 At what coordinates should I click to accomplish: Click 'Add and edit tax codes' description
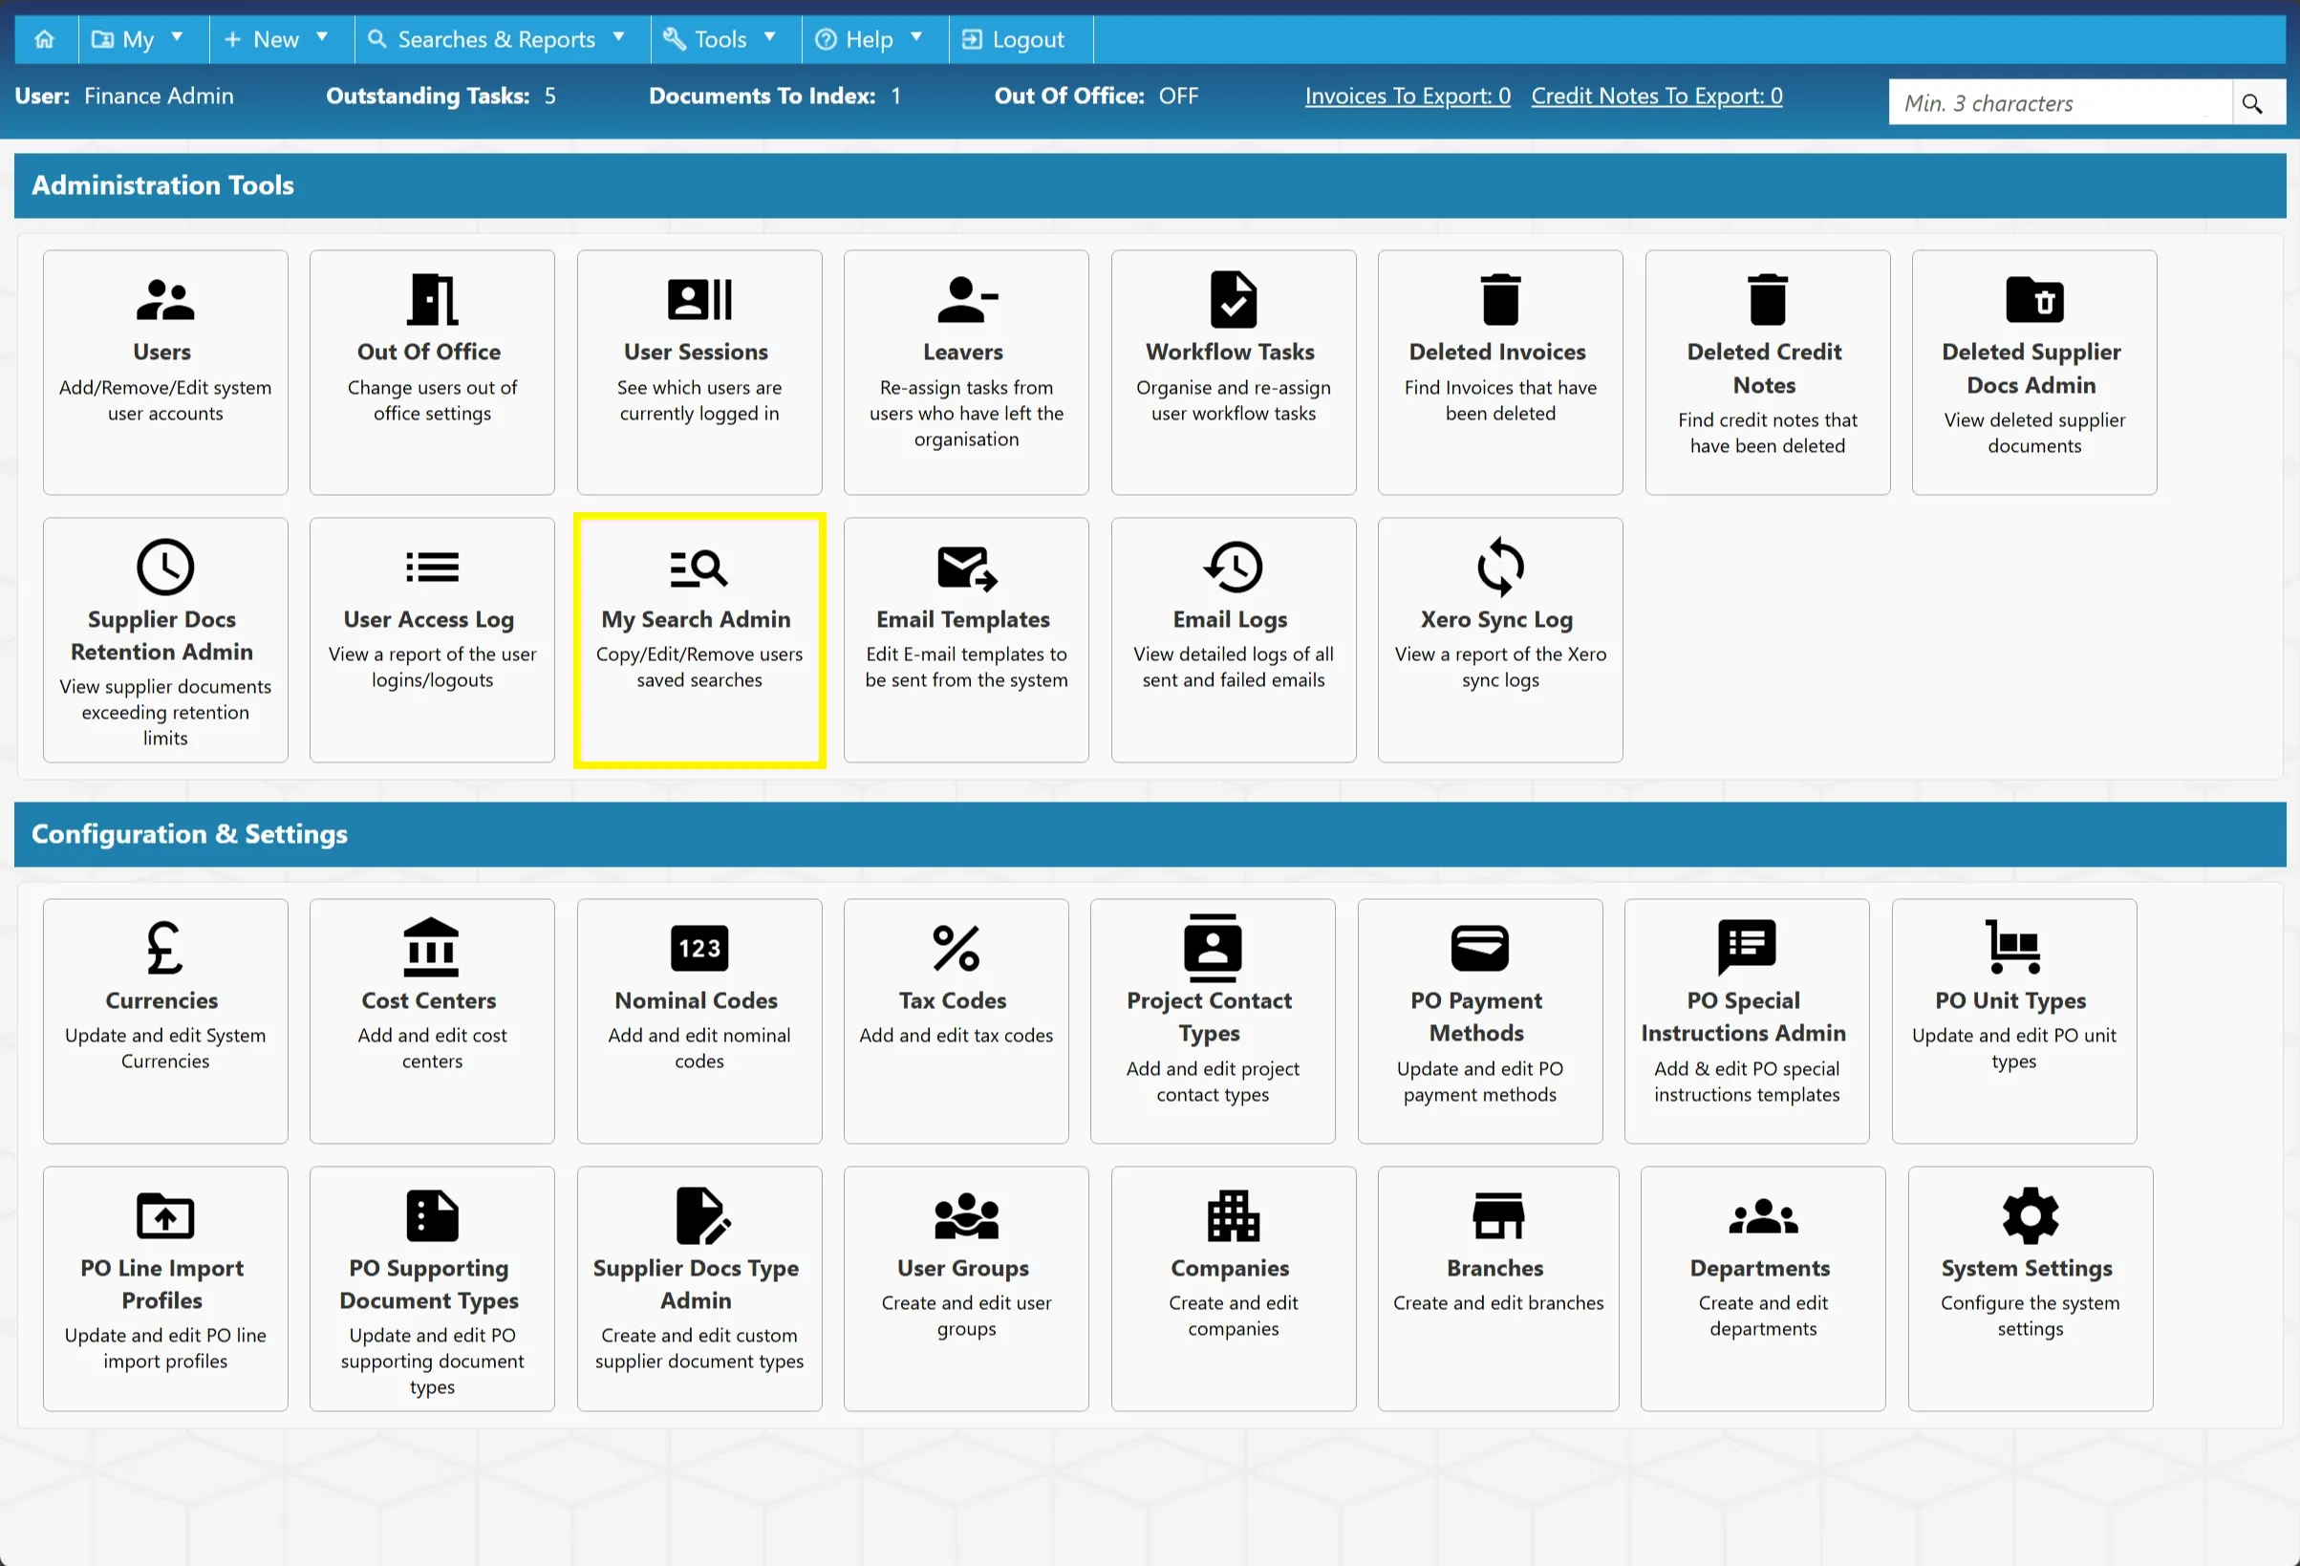point(956,1036)
